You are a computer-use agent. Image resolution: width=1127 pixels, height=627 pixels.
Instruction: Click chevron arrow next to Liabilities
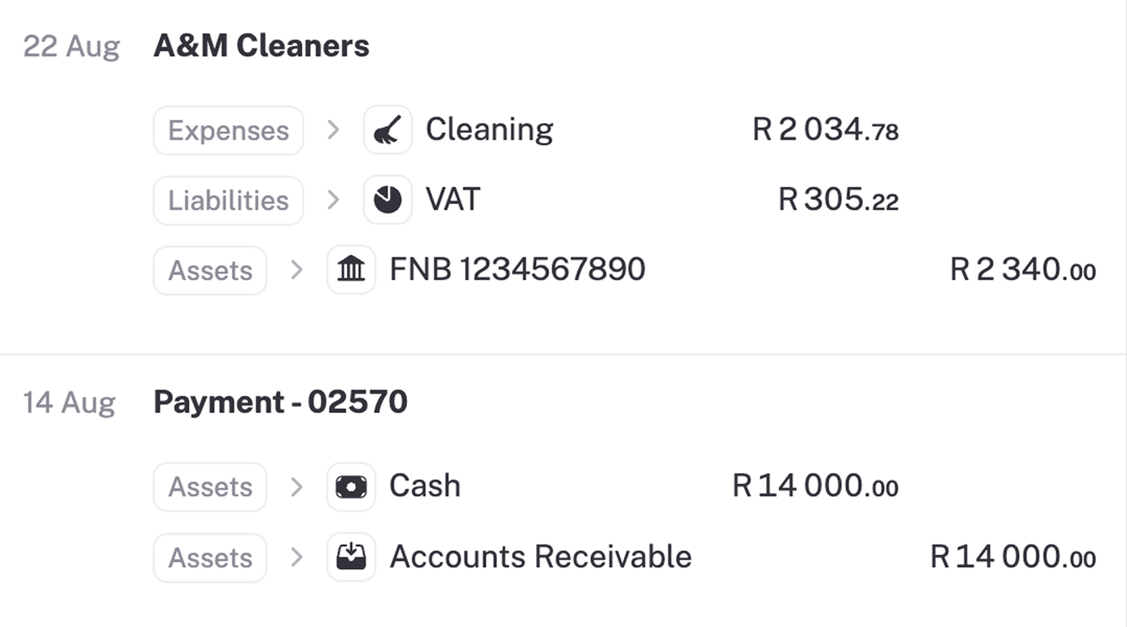click(x=333, y=200)
